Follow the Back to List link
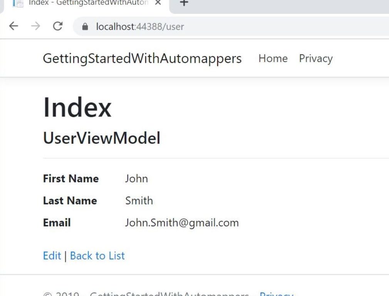The width and height of the screenshot is (389, 296). pyautogui.click(x=97, y=256)
